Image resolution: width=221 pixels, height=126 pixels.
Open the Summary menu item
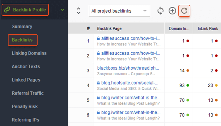[x=22, y=26]
